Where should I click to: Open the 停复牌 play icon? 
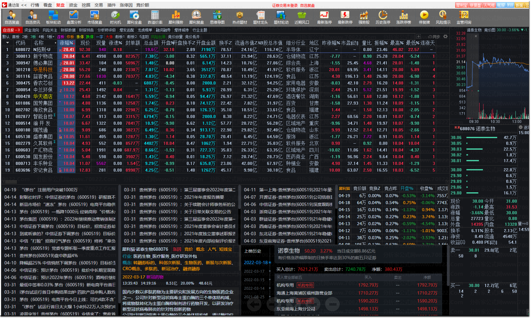(x=424, y=17)
